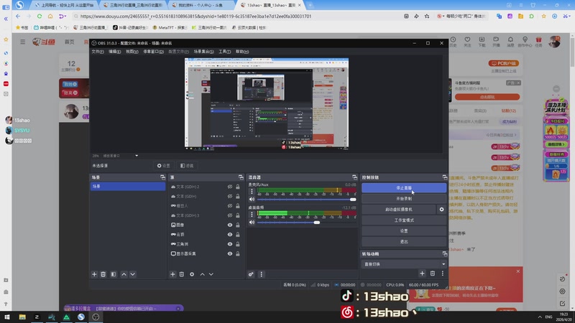
Task: Move scene up arrow in Scenes panel
Action: (124, 274)
